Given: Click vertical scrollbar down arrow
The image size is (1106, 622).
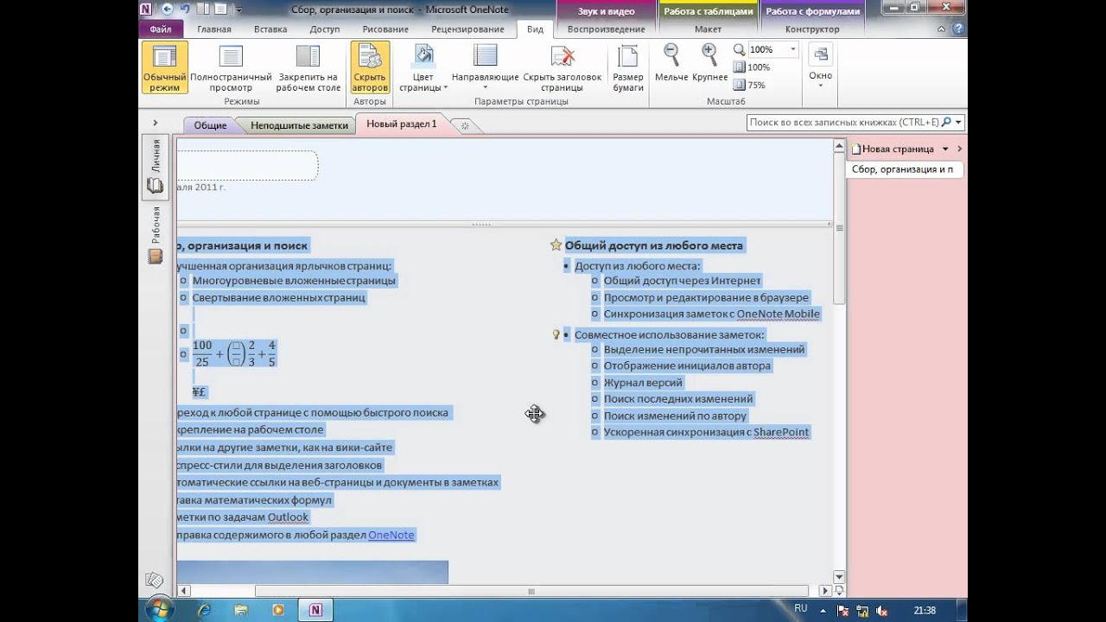Looking at the screenshot, I should point(839,576).
